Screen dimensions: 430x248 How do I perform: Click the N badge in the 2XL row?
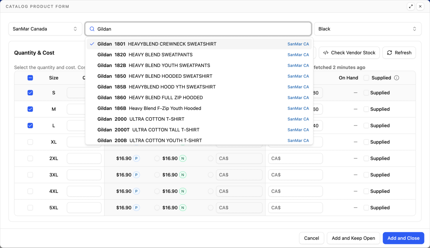coord(183,158)
